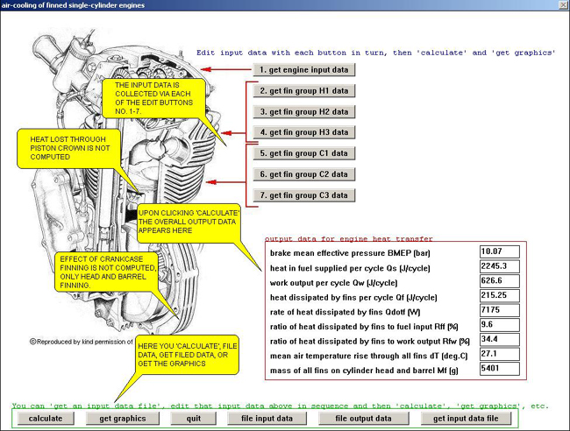Click '2. get fin group H1 data'
Screen dimensions: 570x431
(304, 91)
